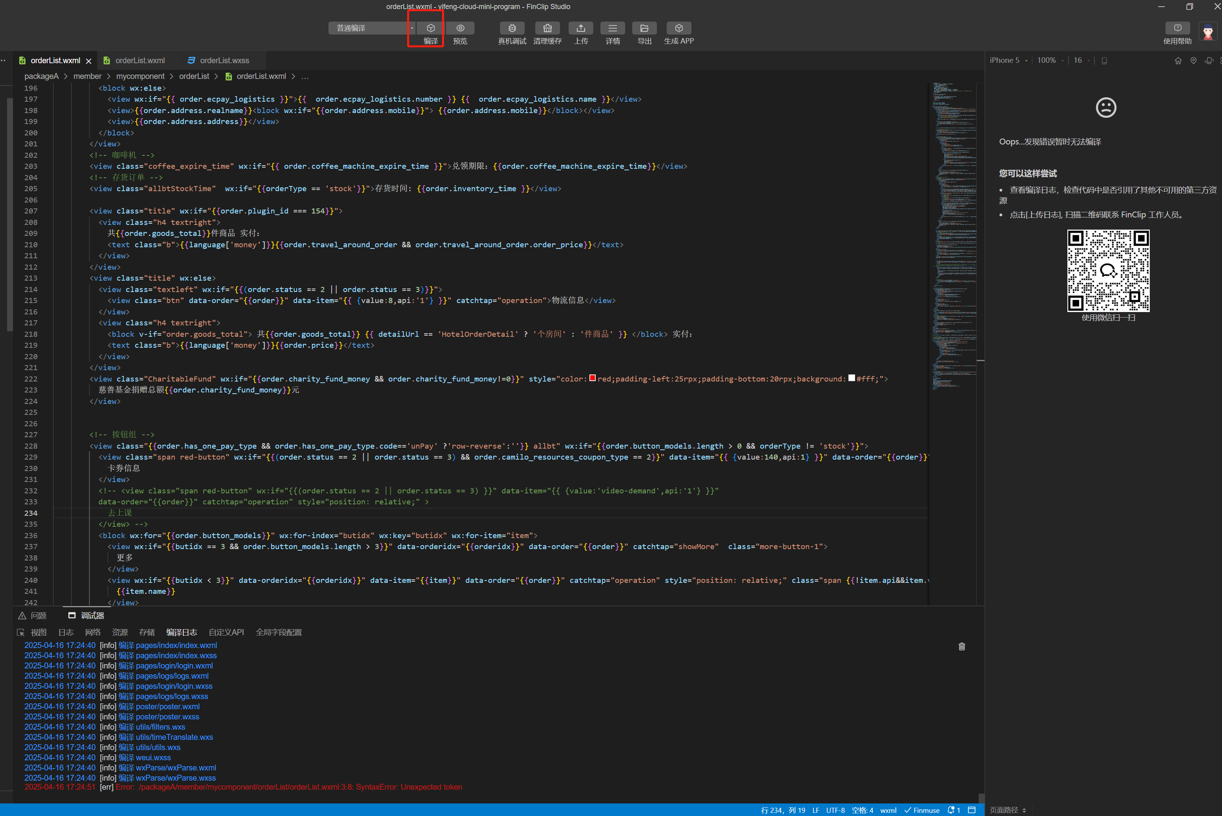Image resolution: width=1222 pixels, height=816 pixels.
Task: Click the 编译 compile cube icon
Action: [x=430, y=28]
